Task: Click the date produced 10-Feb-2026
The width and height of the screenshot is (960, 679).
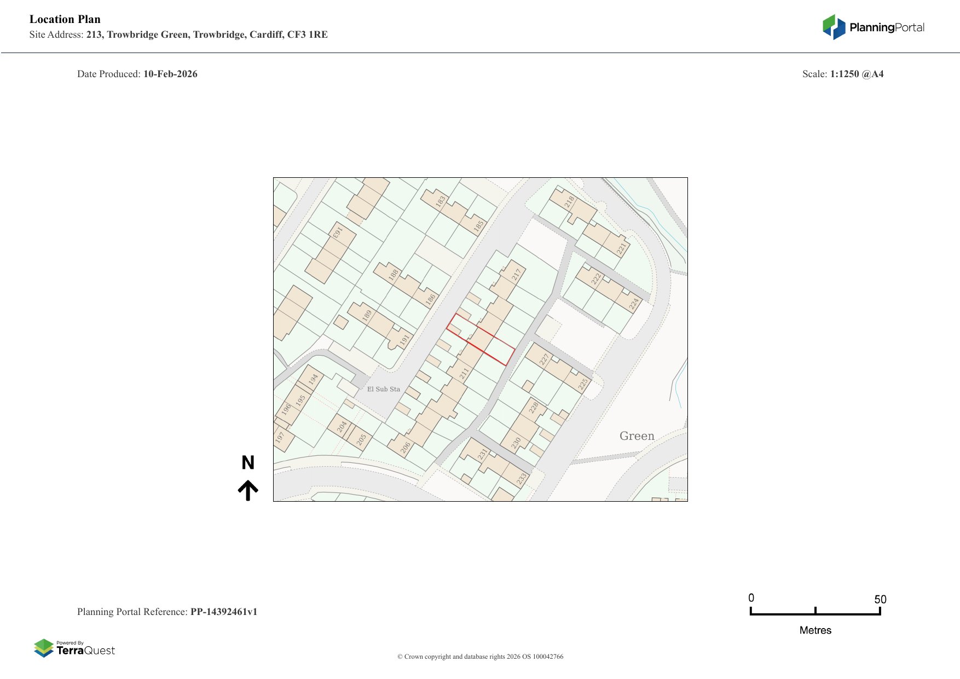Action: (x=170, y=74)
